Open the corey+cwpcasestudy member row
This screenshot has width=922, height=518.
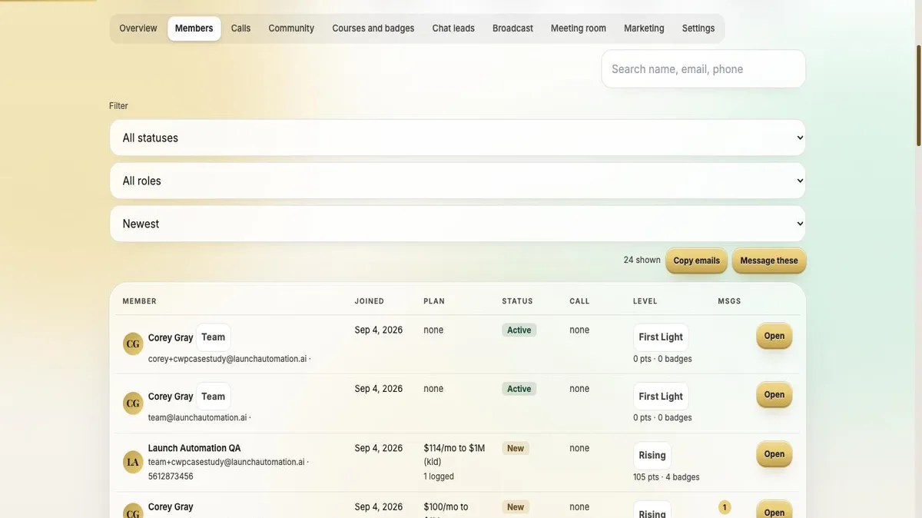pos(774,336)
